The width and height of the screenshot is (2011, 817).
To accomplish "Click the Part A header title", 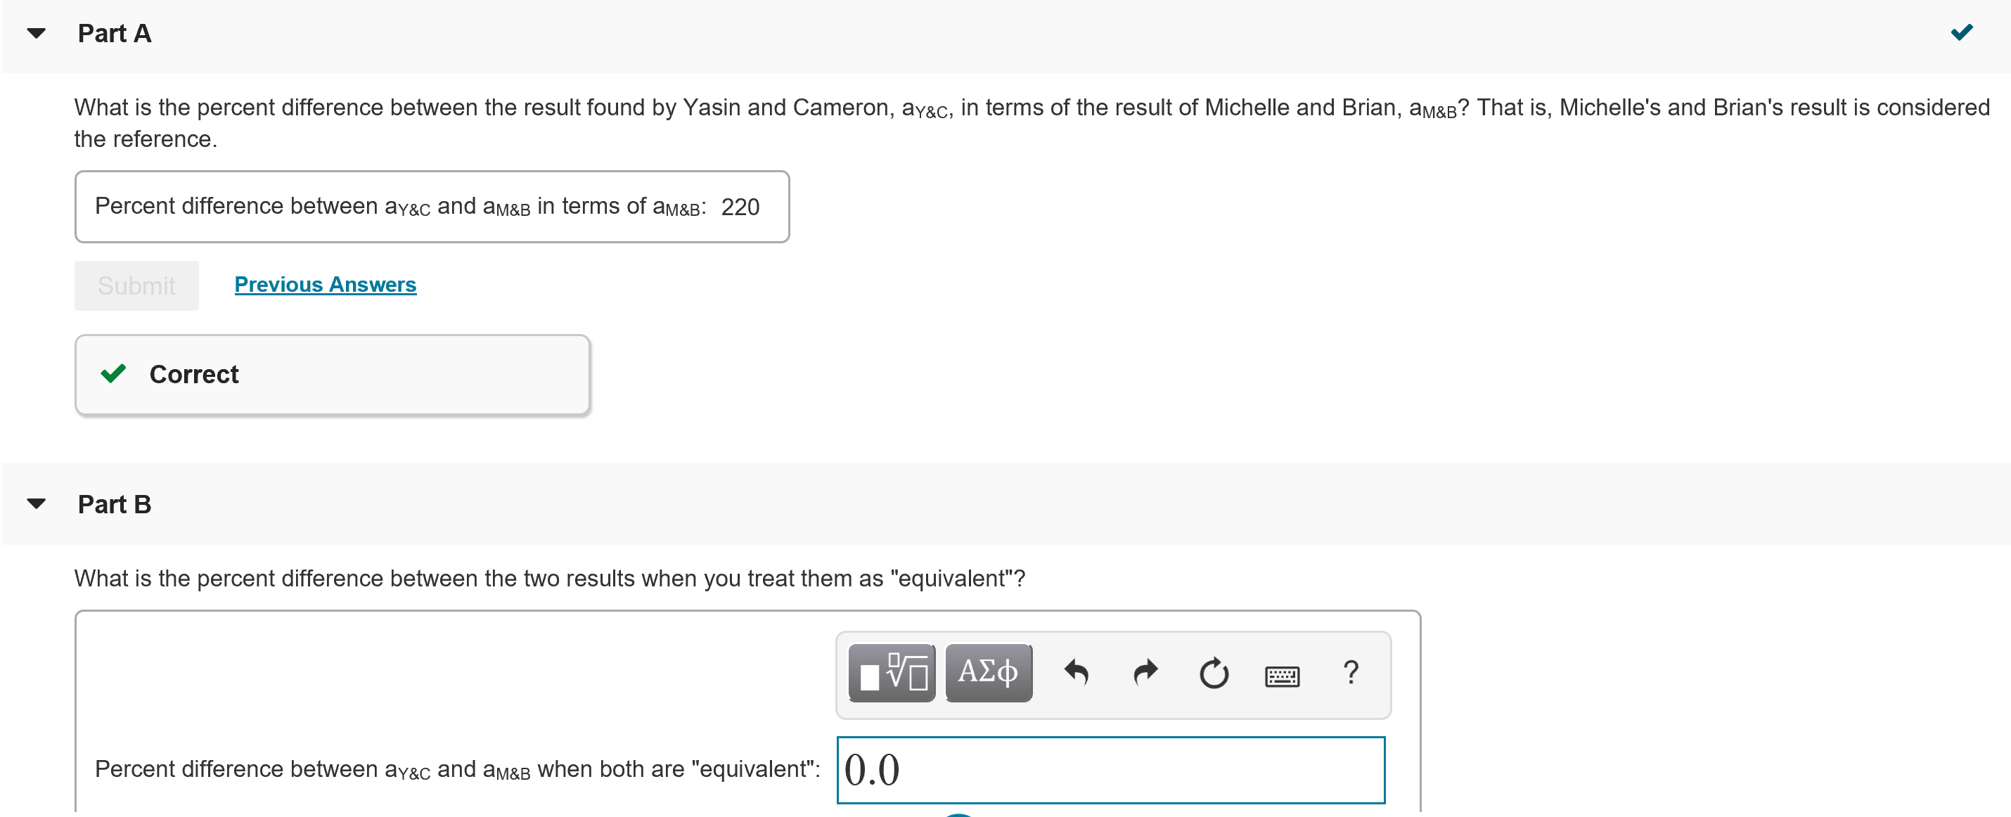I will 114,34.
